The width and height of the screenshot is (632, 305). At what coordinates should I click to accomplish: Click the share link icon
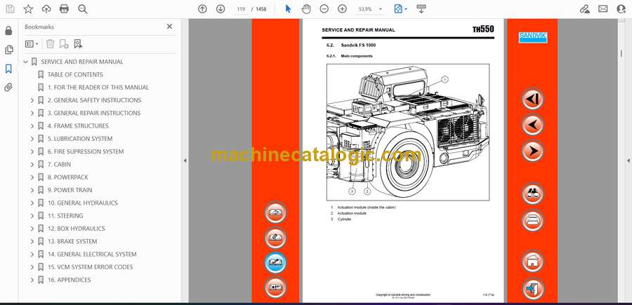[584, 9]
